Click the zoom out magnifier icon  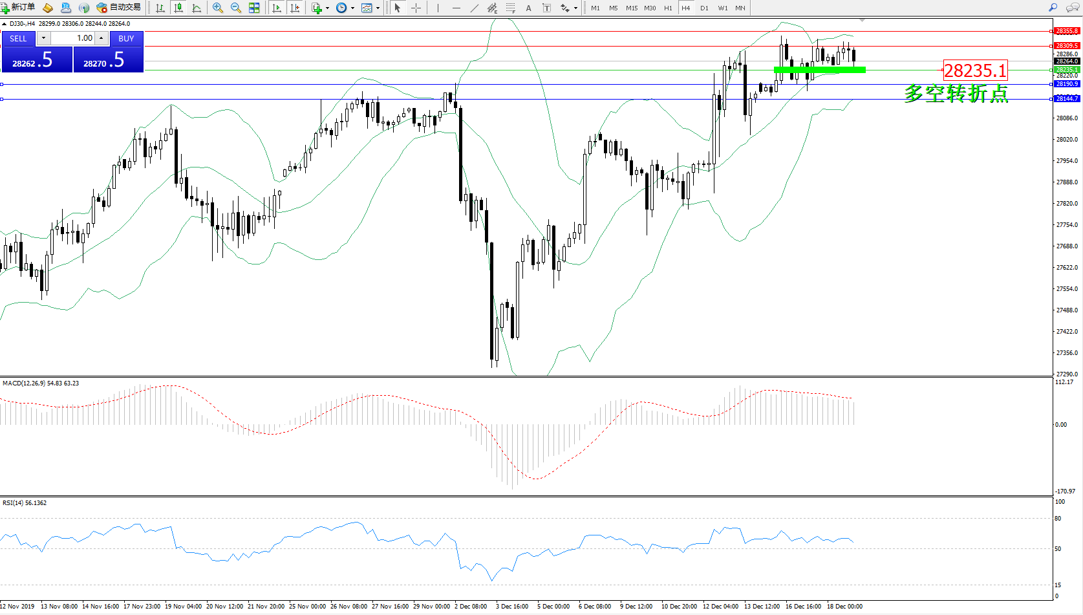236,8
